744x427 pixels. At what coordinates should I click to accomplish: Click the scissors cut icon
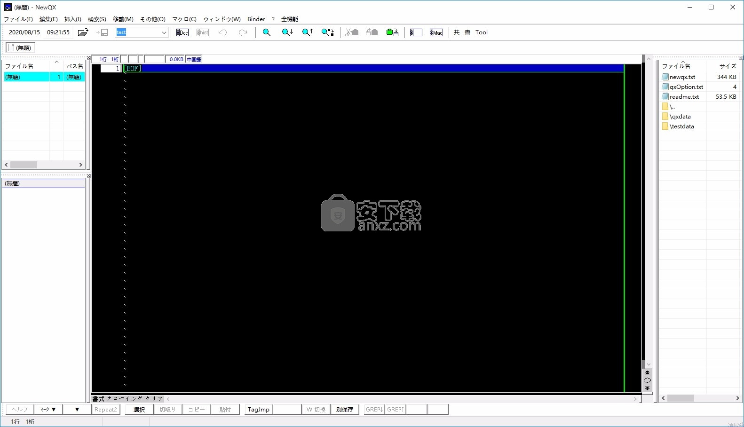click(352, 32)
